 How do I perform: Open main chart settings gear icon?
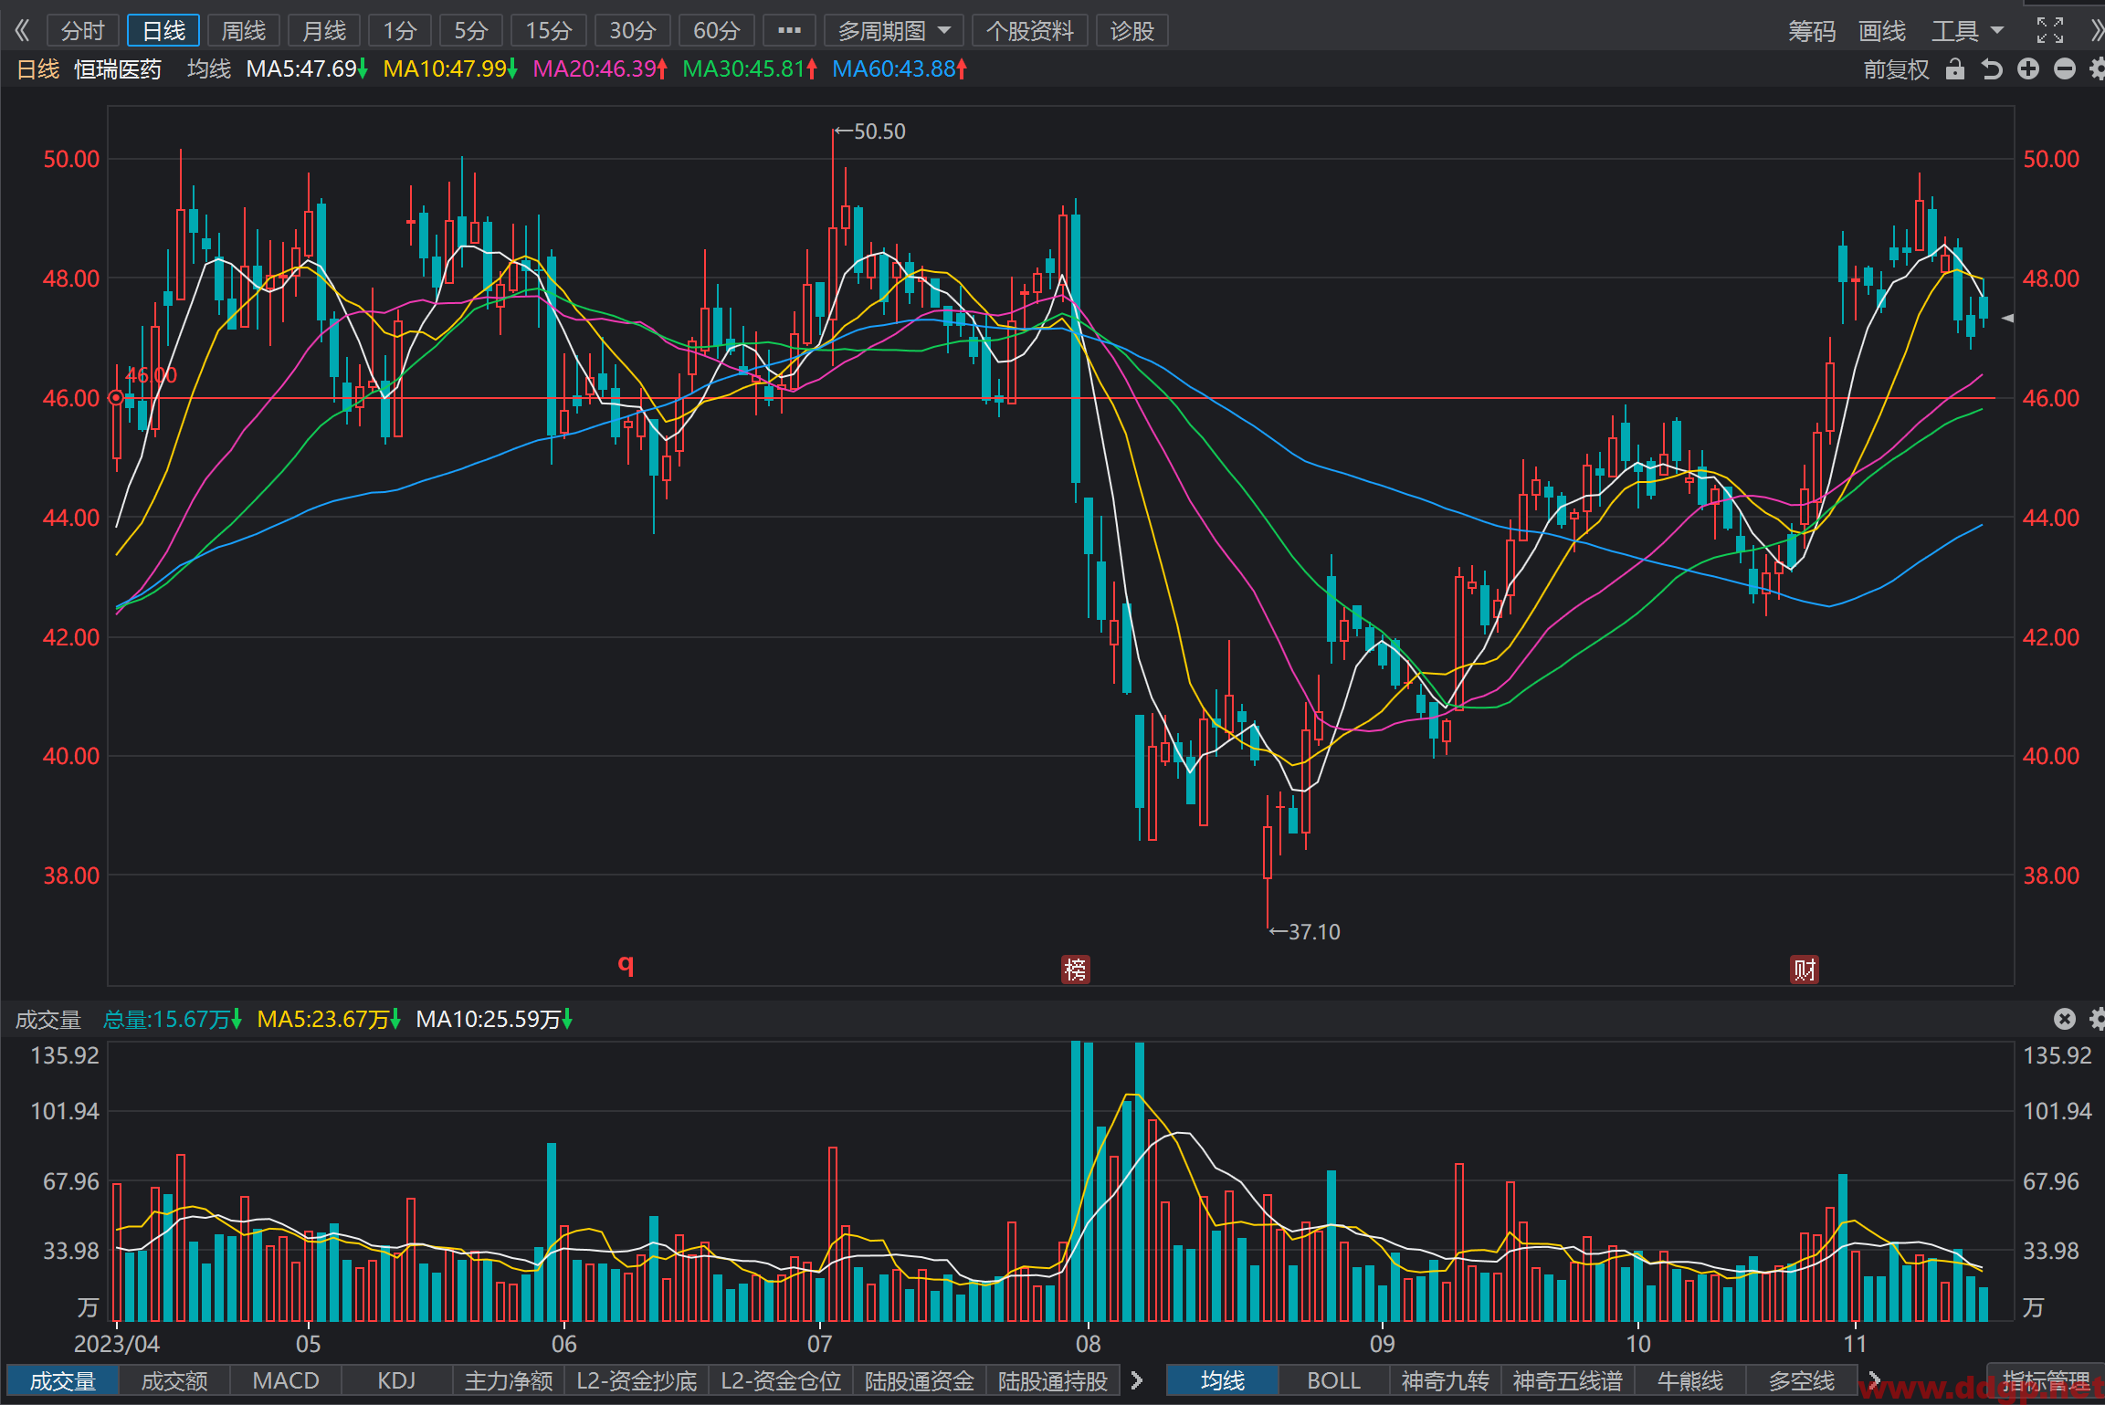(x=2097, y=69)
